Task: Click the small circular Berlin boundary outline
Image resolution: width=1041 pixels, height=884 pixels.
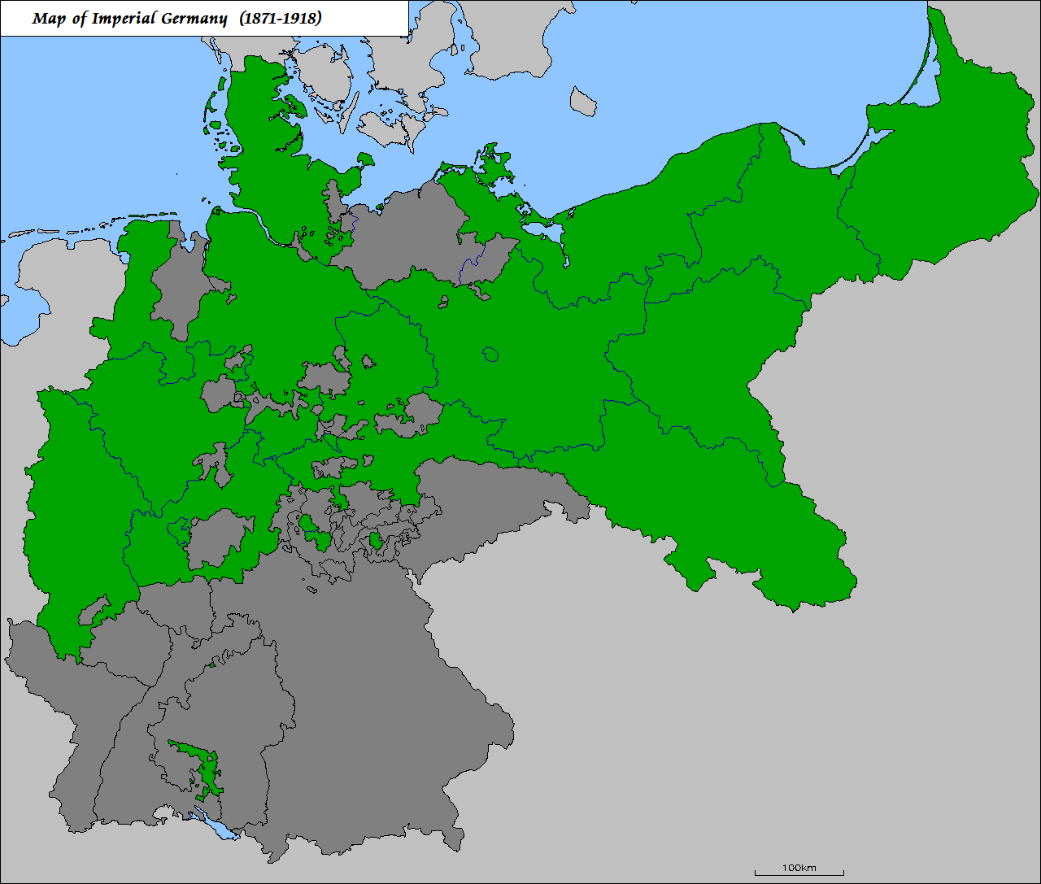Action: [490, 355]
